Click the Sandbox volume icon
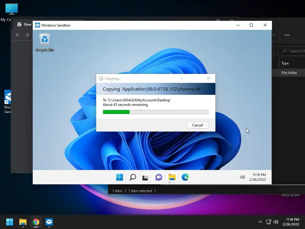Screen dimensions: 305x229 (242, 177)
